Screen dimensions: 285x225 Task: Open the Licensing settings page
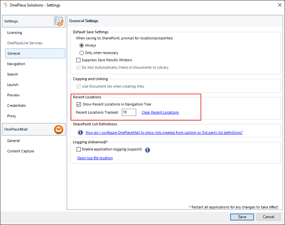click(14, 33)
